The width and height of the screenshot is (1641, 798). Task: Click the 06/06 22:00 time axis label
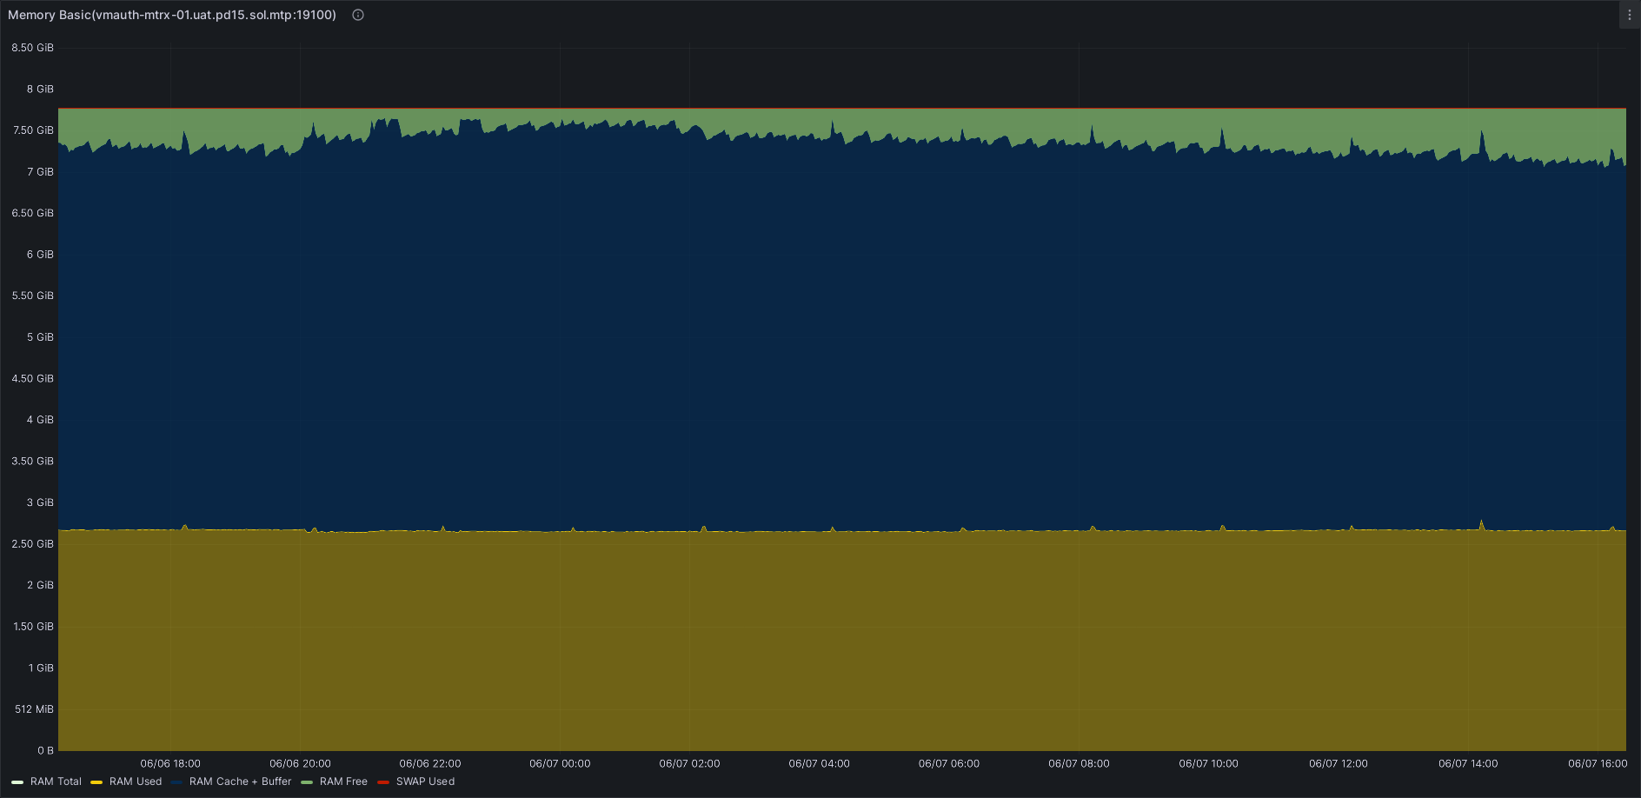tap(430, 763)
